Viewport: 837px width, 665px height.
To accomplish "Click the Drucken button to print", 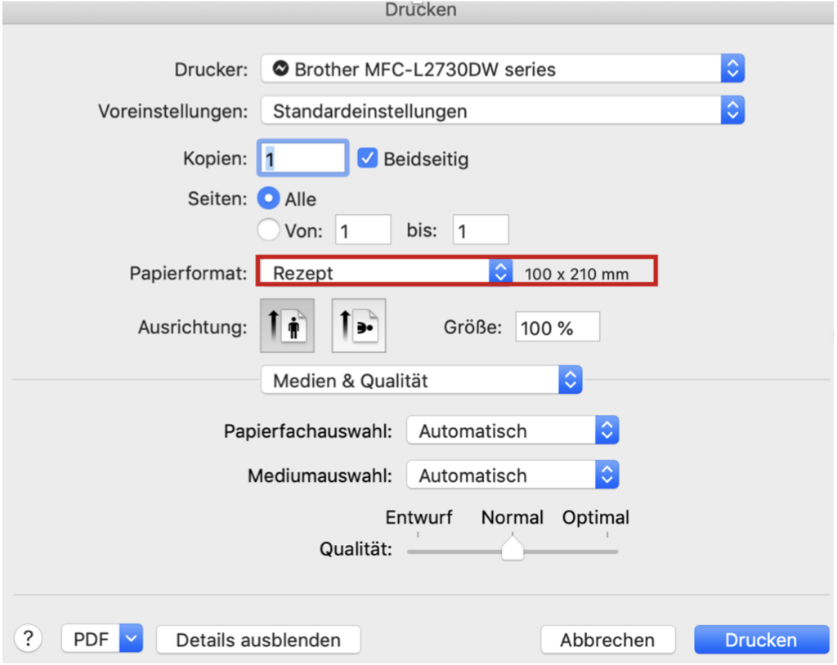I will tap(760, 640).
